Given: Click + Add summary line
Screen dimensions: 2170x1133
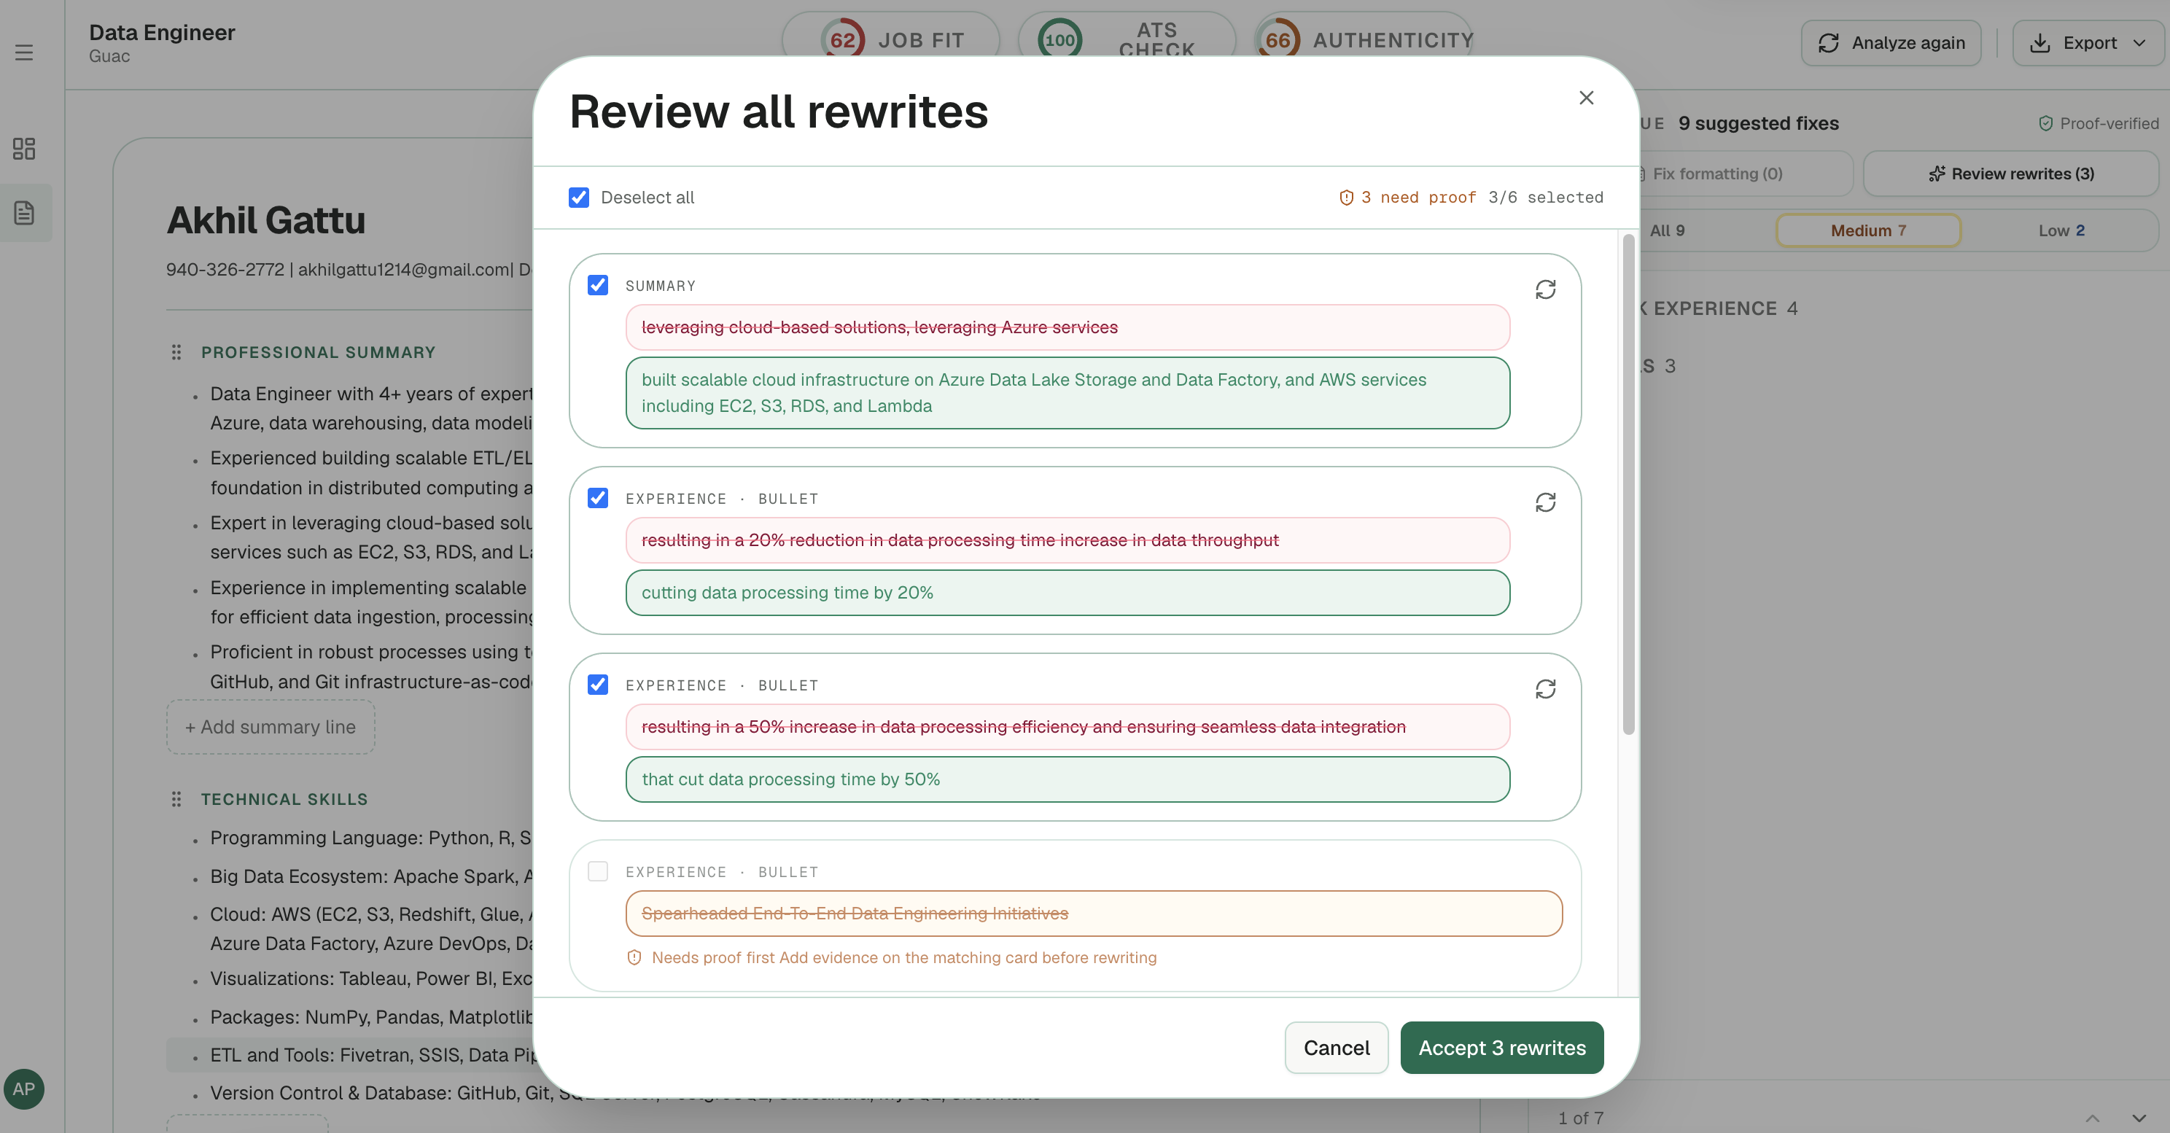Looking at the screenshot, I should point(271,726).
